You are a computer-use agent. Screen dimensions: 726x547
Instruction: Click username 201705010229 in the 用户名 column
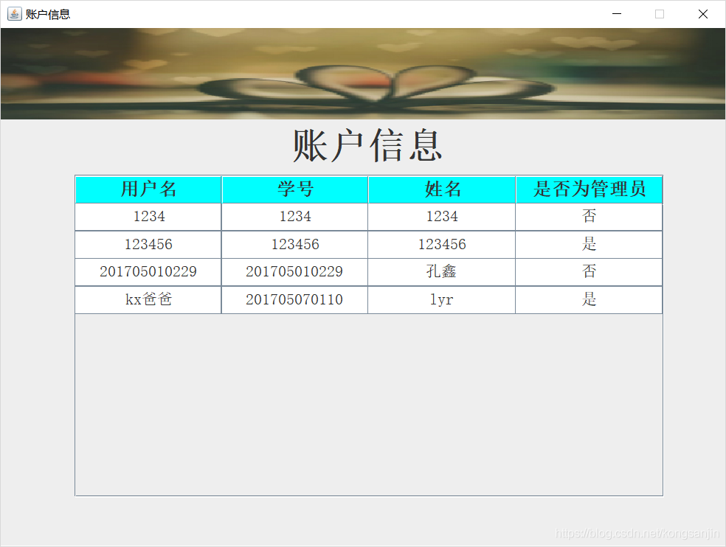(148, 272)
